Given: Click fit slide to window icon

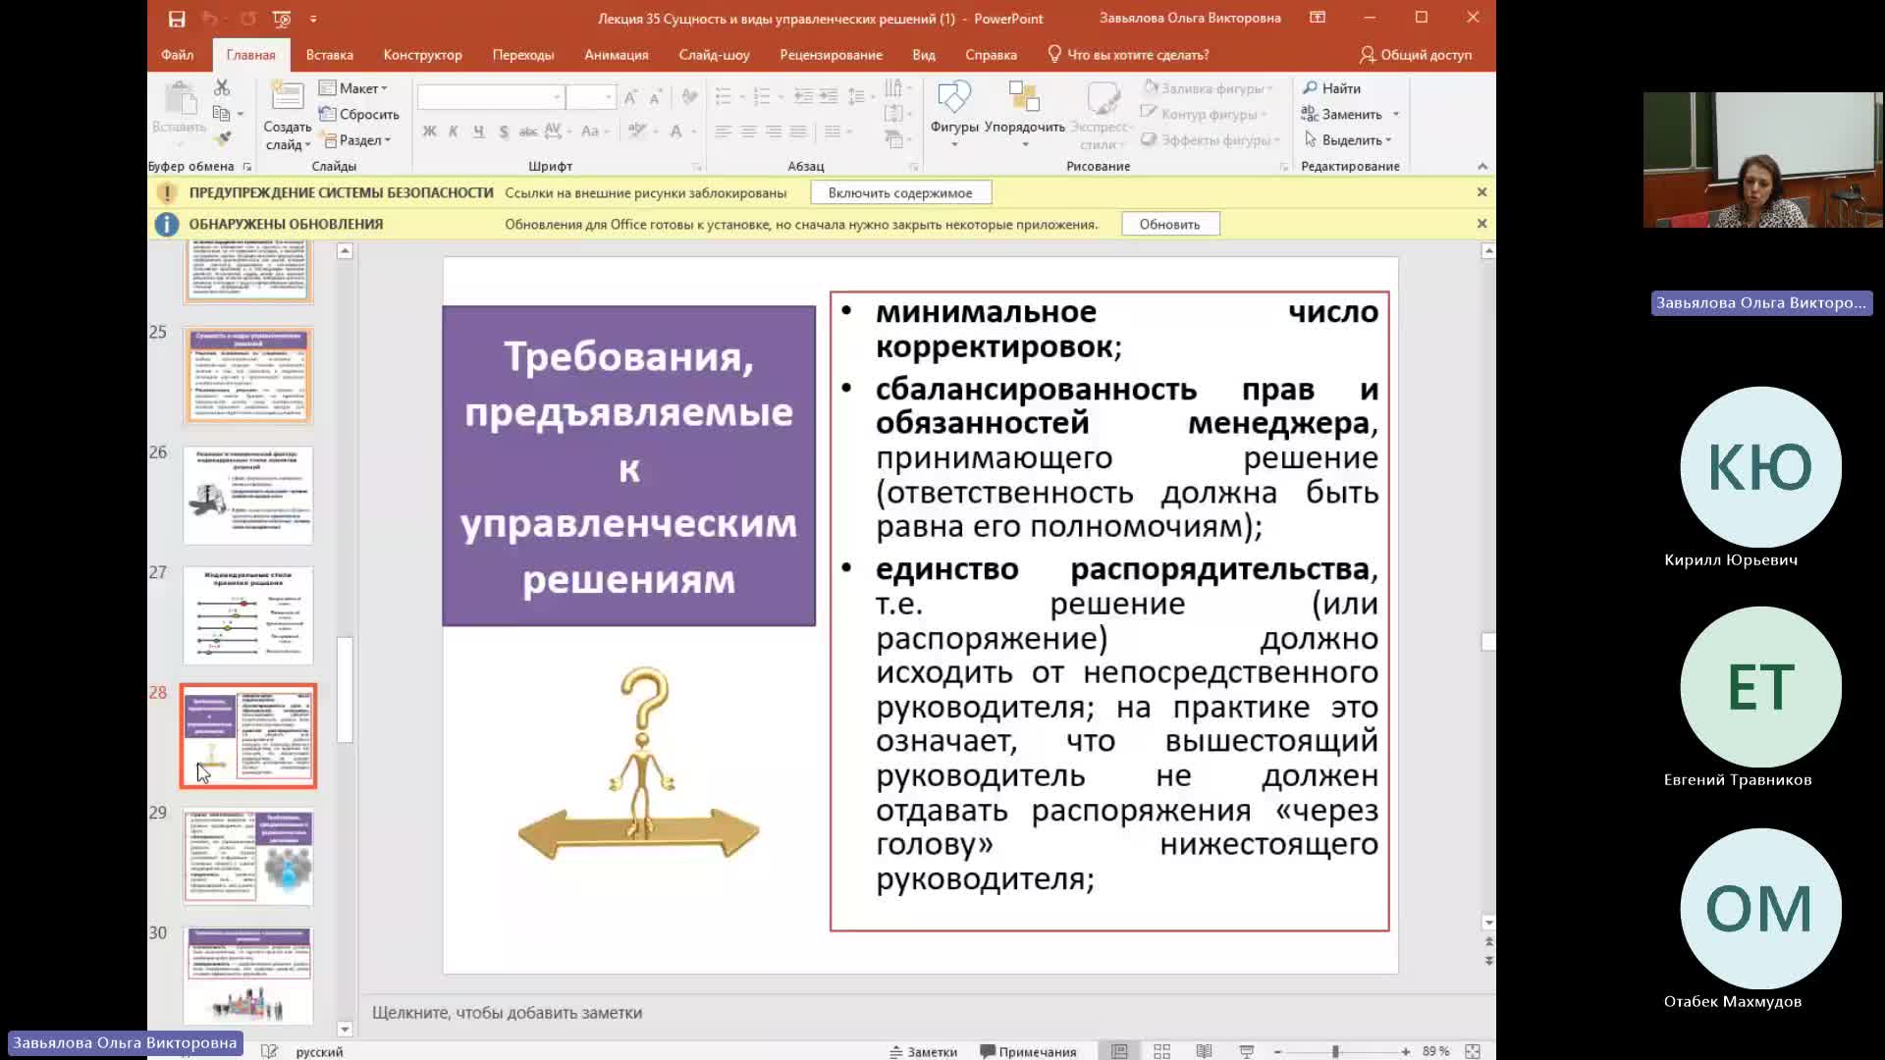Looking at the screenshot, I should point(1472,1050).
